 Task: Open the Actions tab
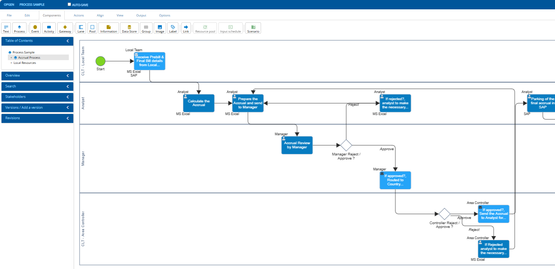pos(79,15)
